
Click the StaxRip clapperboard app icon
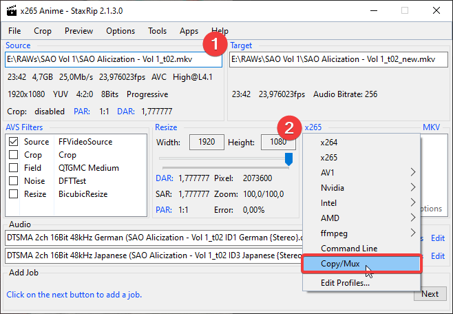point(12,10)
